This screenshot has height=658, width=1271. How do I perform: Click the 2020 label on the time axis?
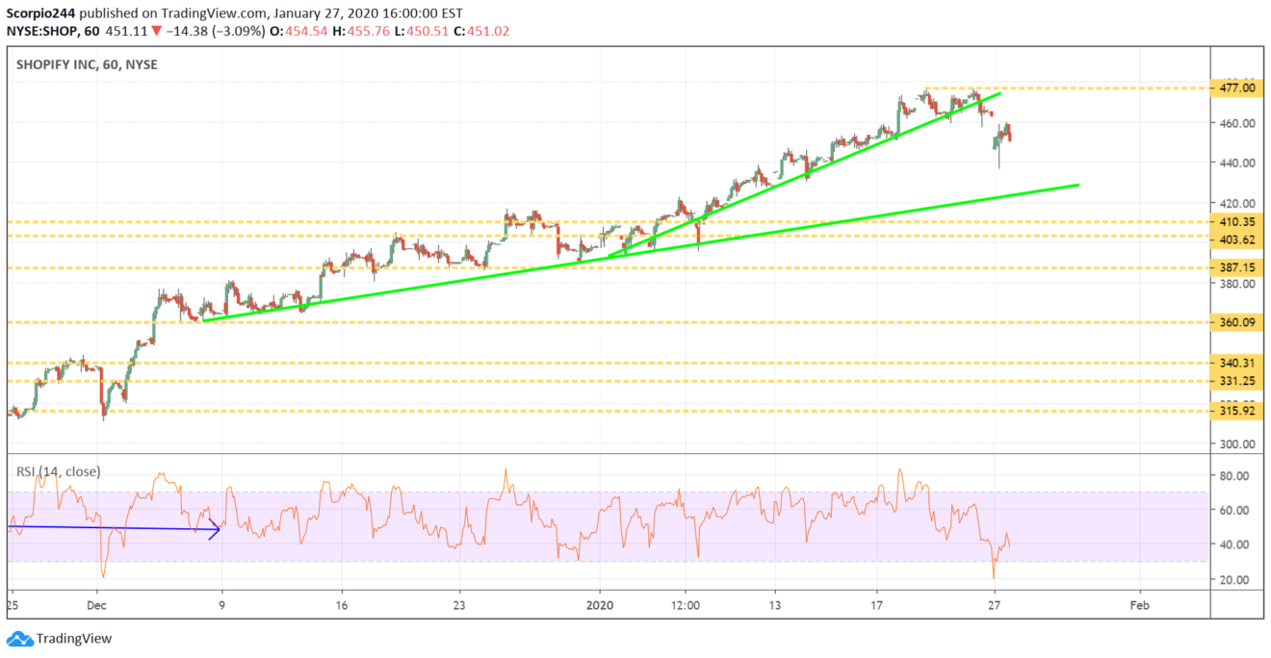600,607
